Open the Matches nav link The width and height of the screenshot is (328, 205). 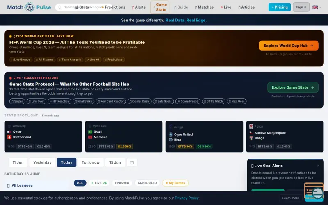click(204, 7)
